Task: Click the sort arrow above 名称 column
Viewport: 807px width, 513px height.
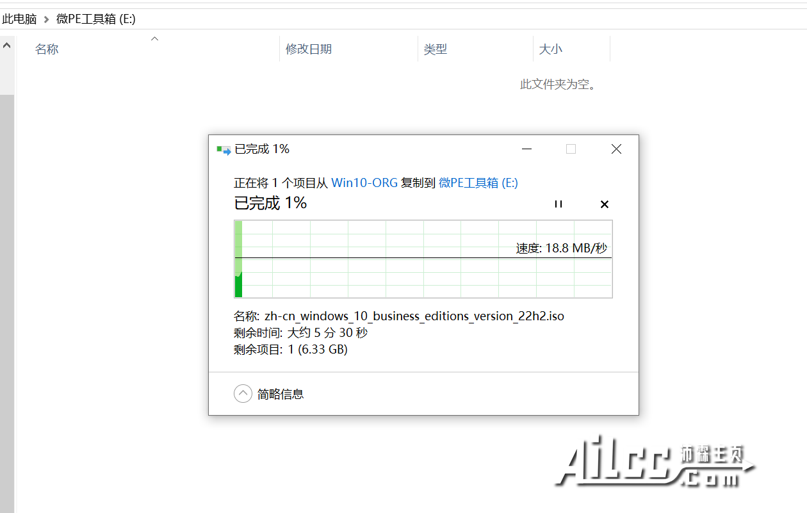Action: click(154, 39)
